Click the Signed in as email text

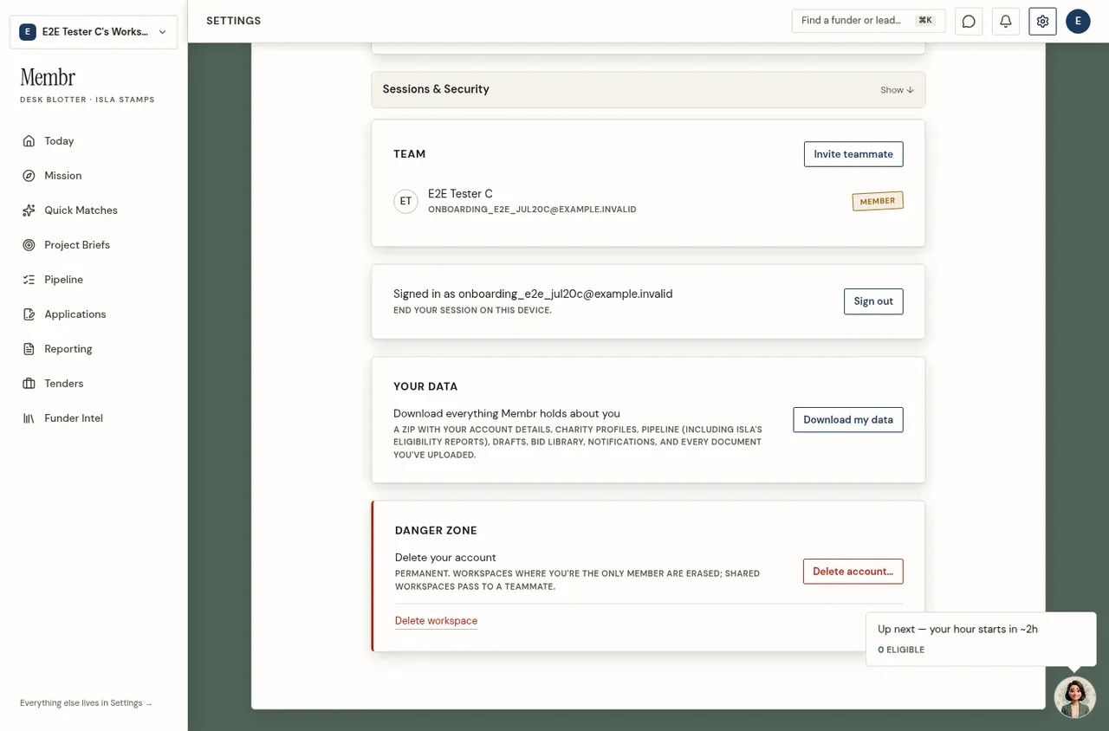pos(533,294)
